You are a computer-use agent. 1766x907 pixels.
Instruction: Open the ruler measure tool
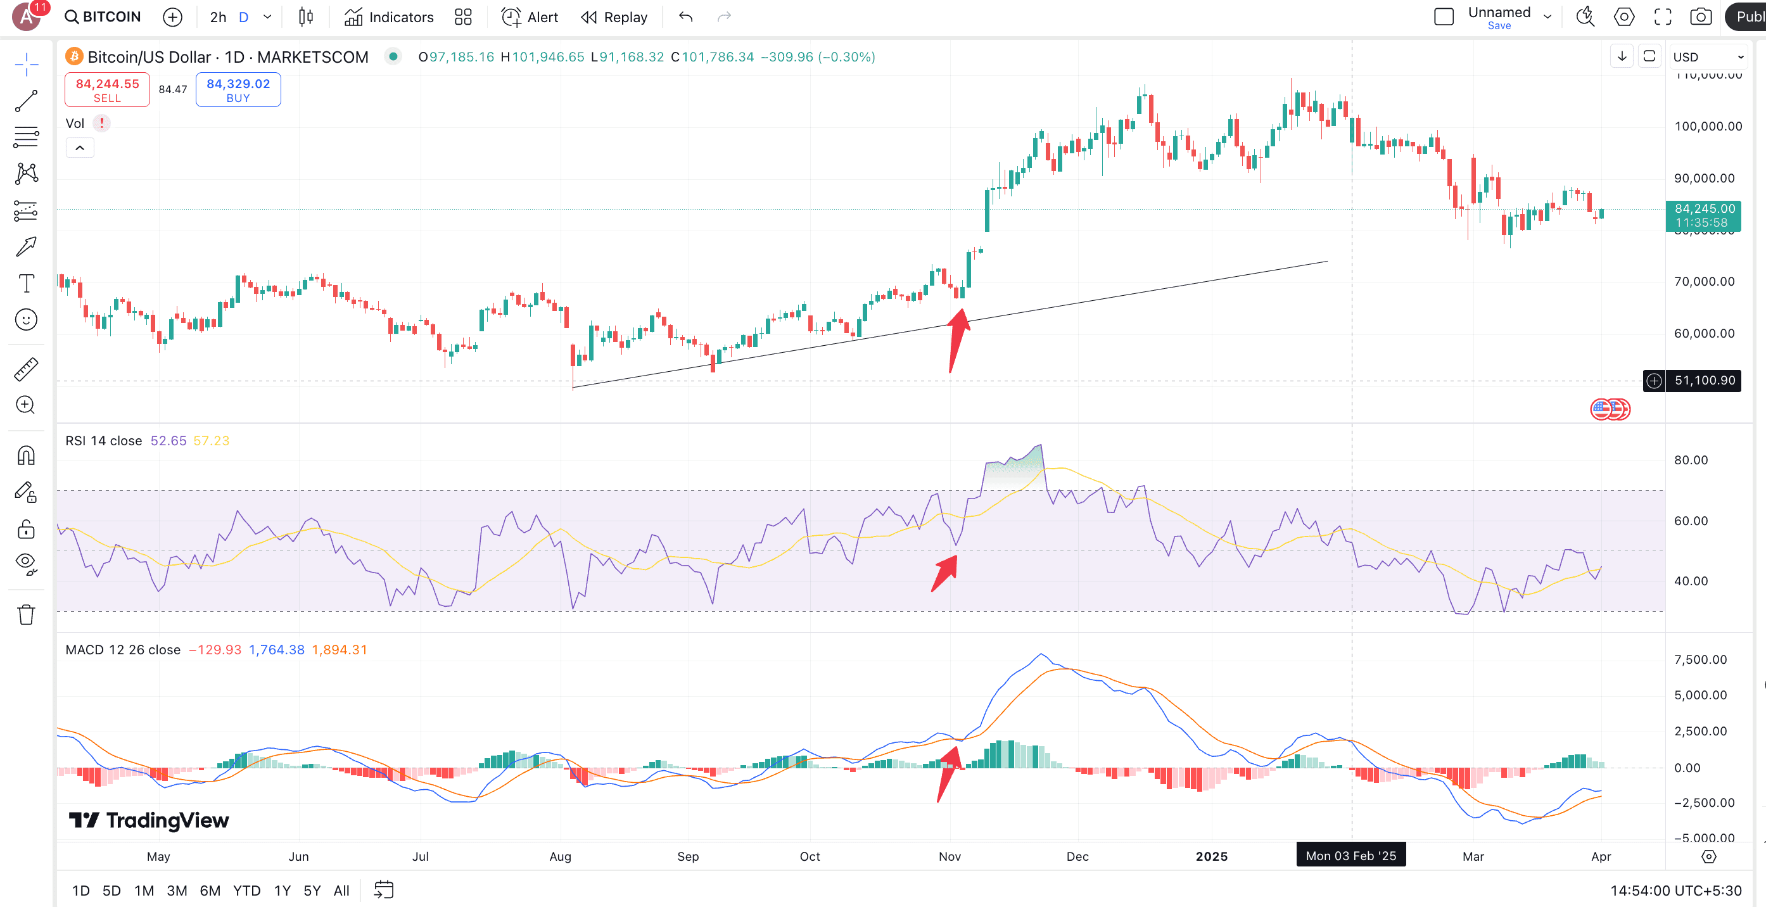(x=26, y=369)
